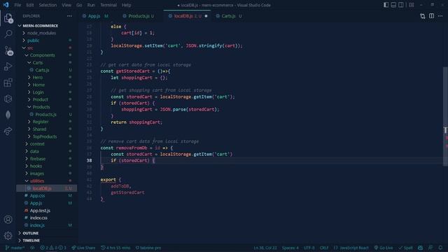Viewport: 448px width, 252px height.
Task: Open the Accounts icon in the activity bar
Action: pyautogui.click(x=8, y=219)
